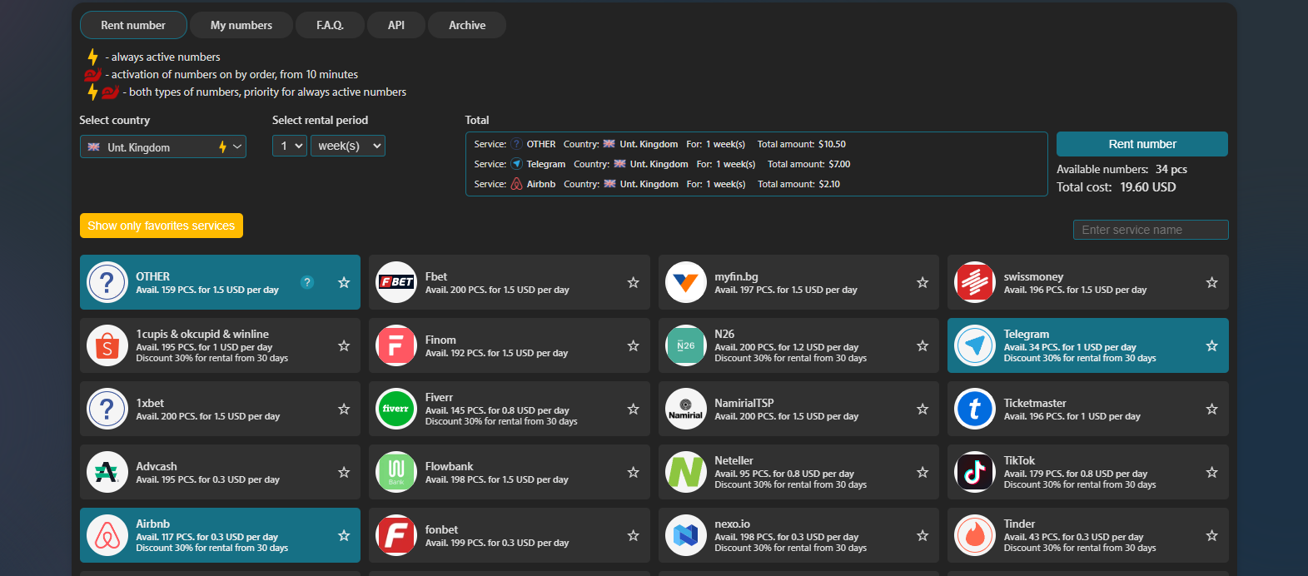Toggle the favorite star for swissmoney
The width and height of the screenshot is (1308, 576).
[1212, 282]
